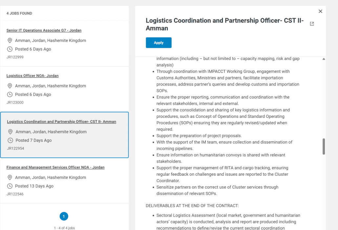Open Logistics Officer NOA- Jordan listing
This screenshot has width=338, height=230.
32,76
